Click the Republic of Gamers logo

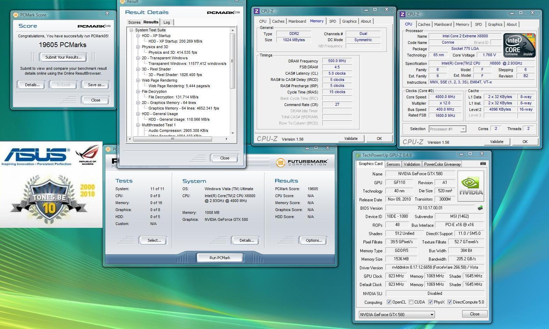[x=88, y=155]
